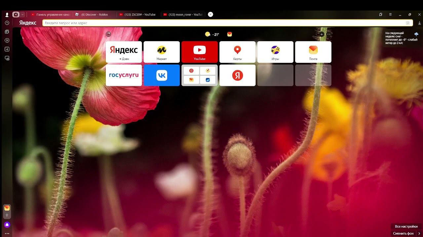Open the Маркет tile

coord(162,52)
